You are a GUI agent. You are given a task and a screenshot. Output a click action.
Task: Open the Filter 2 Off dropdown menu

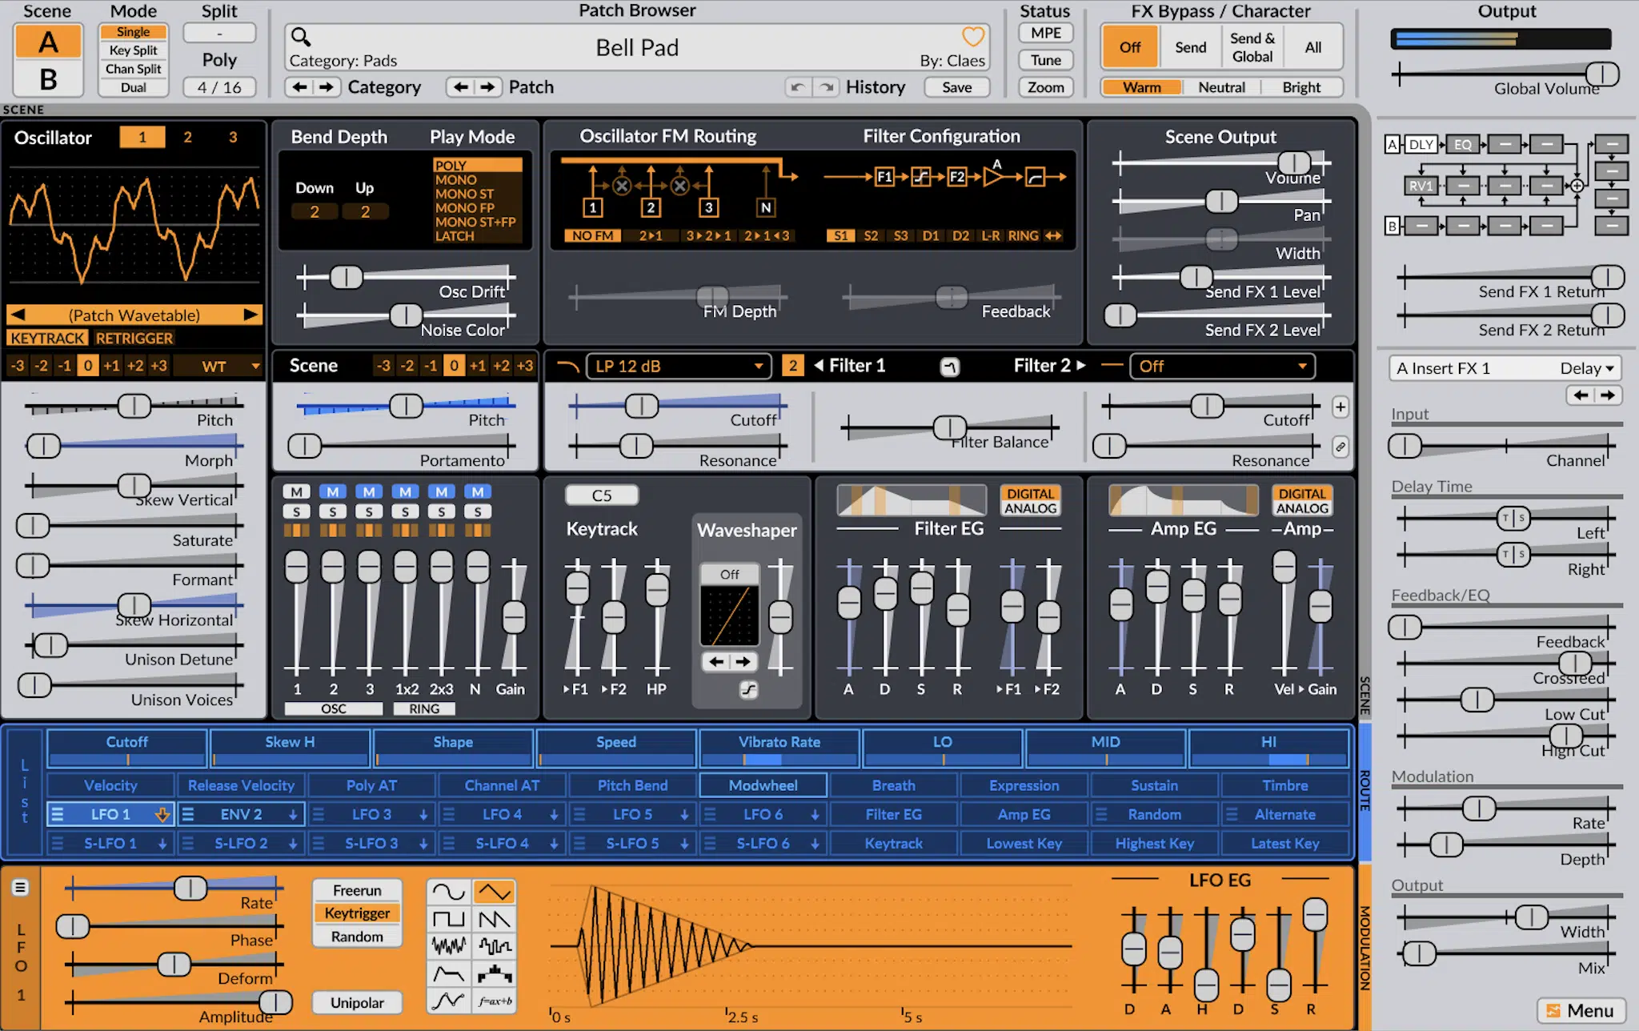point(1216,365)
